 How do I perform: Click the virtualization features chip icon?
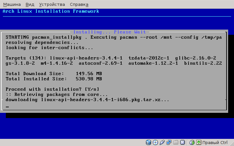click(x=182, y=142)
